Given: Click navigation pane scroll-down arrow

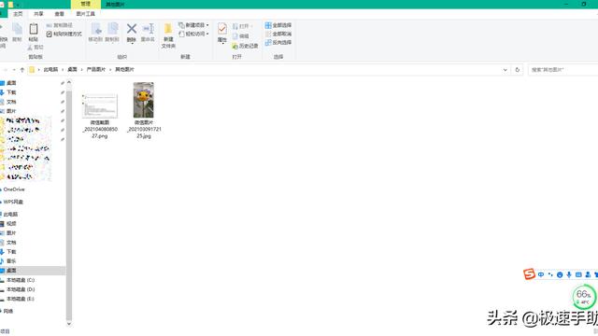Looking at the screenshot, I should click(x=69, y=324).
